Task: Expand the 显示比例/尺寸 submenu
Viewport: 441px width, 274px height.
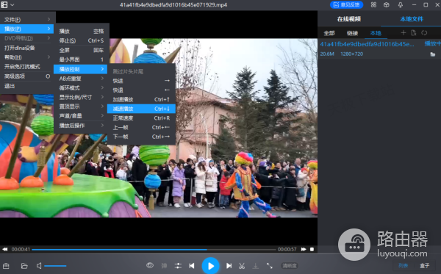Action: coord(81,97)
